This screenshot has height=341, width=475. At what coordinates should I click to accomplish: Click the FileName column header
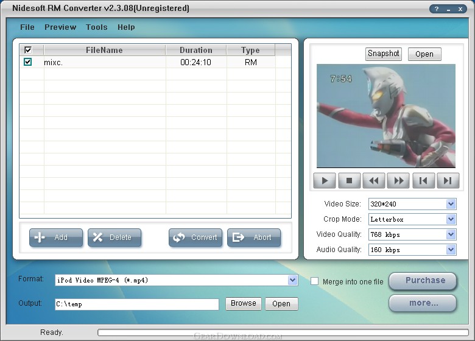[105, 50]
